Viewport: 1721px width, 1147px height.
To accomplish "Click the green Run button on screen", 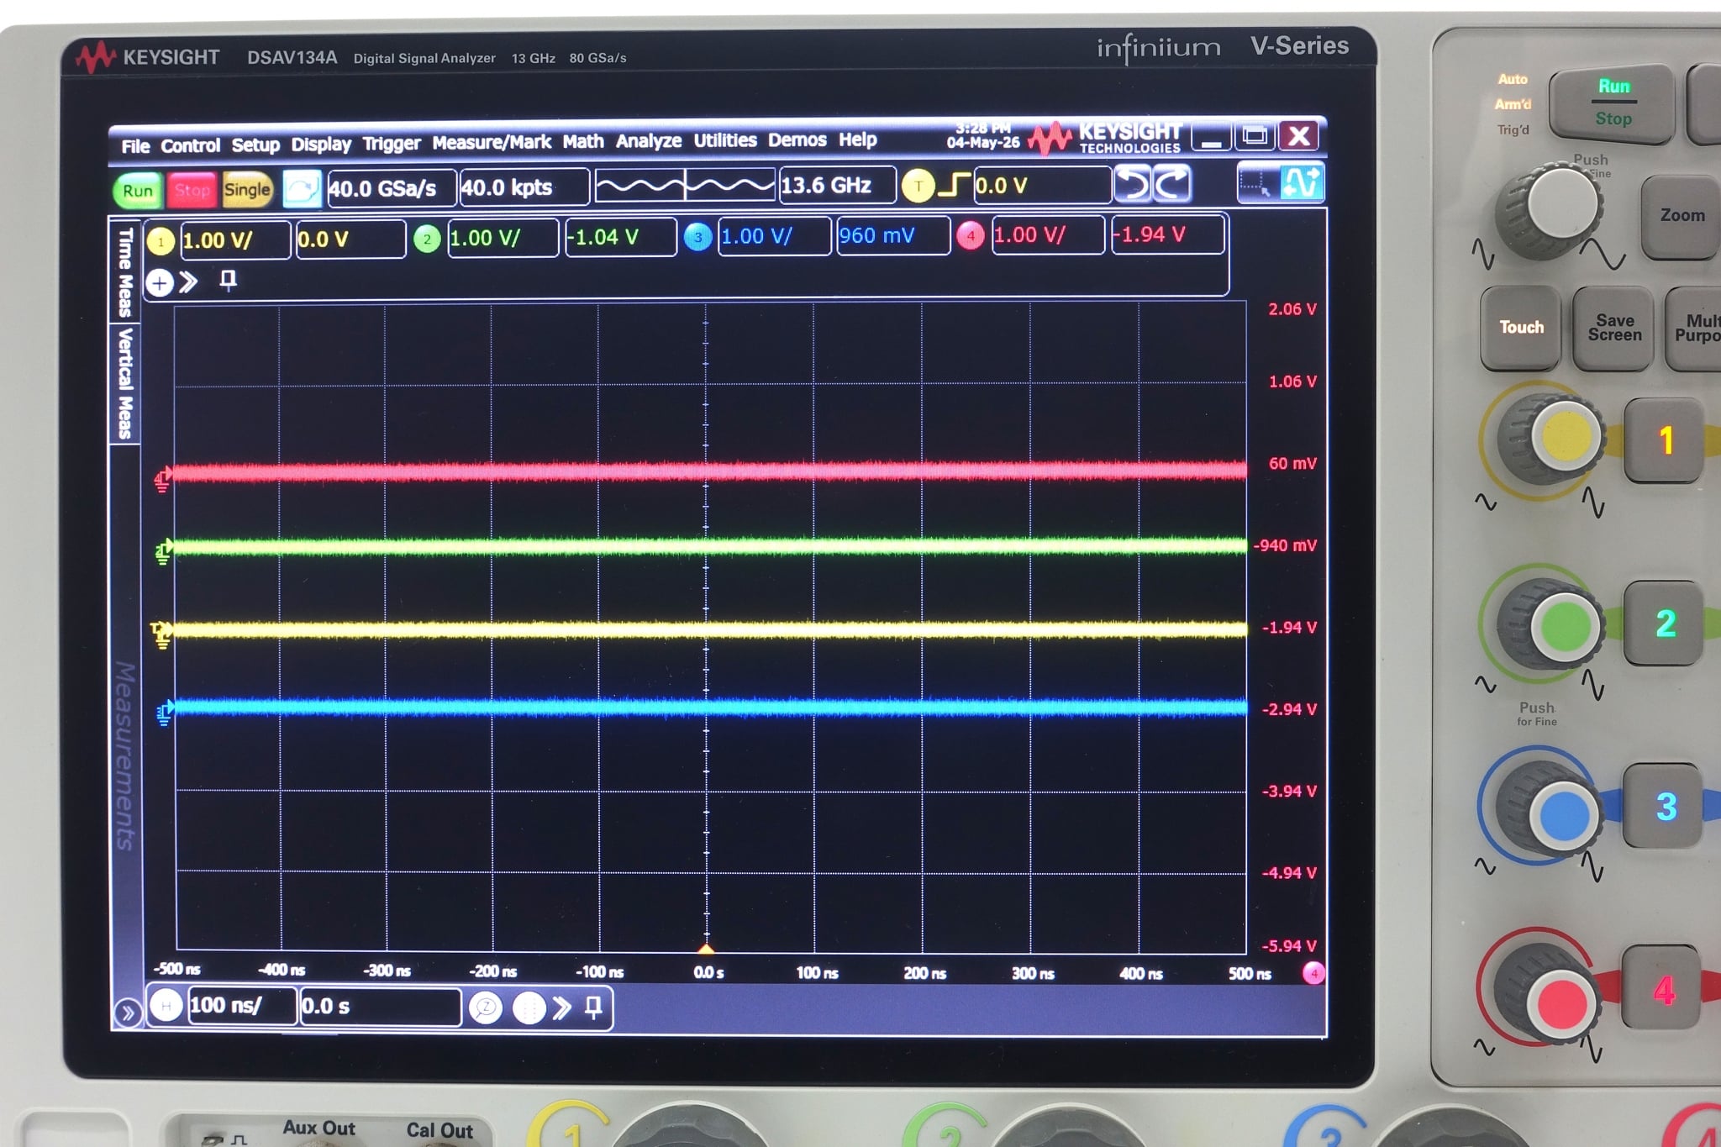I will coord(138,191).
